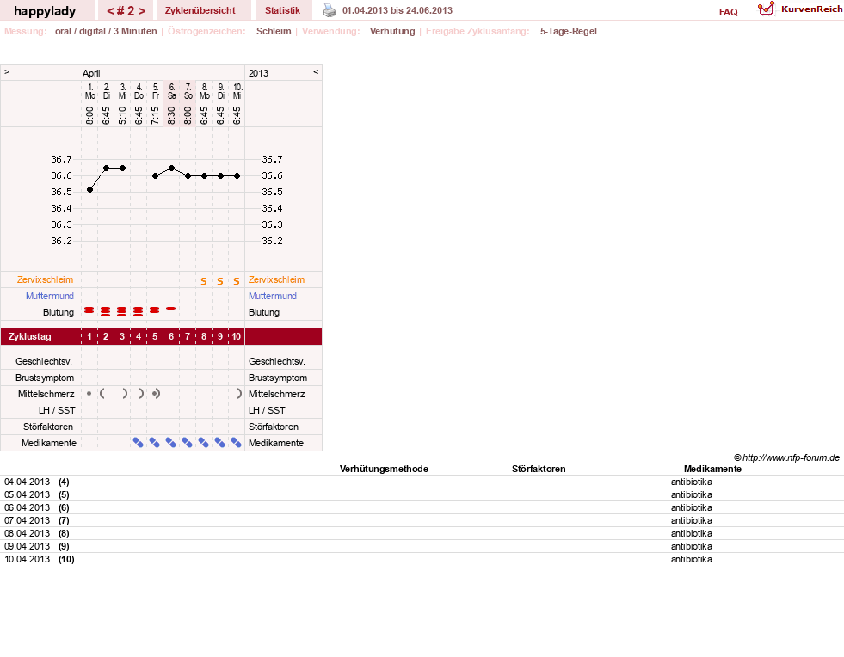Click the heavy bleeding symbol on cycle day 4

click(139, 311)
